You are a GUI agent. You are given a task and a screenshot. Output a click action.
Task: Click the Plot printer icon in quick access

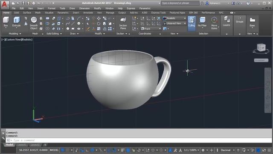34,3
